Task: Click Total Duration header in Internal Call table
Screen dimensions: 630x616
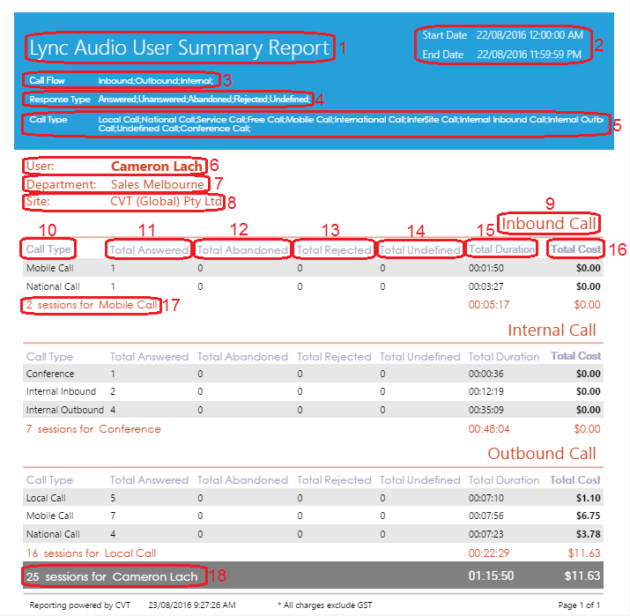Action: click(504, 356)
